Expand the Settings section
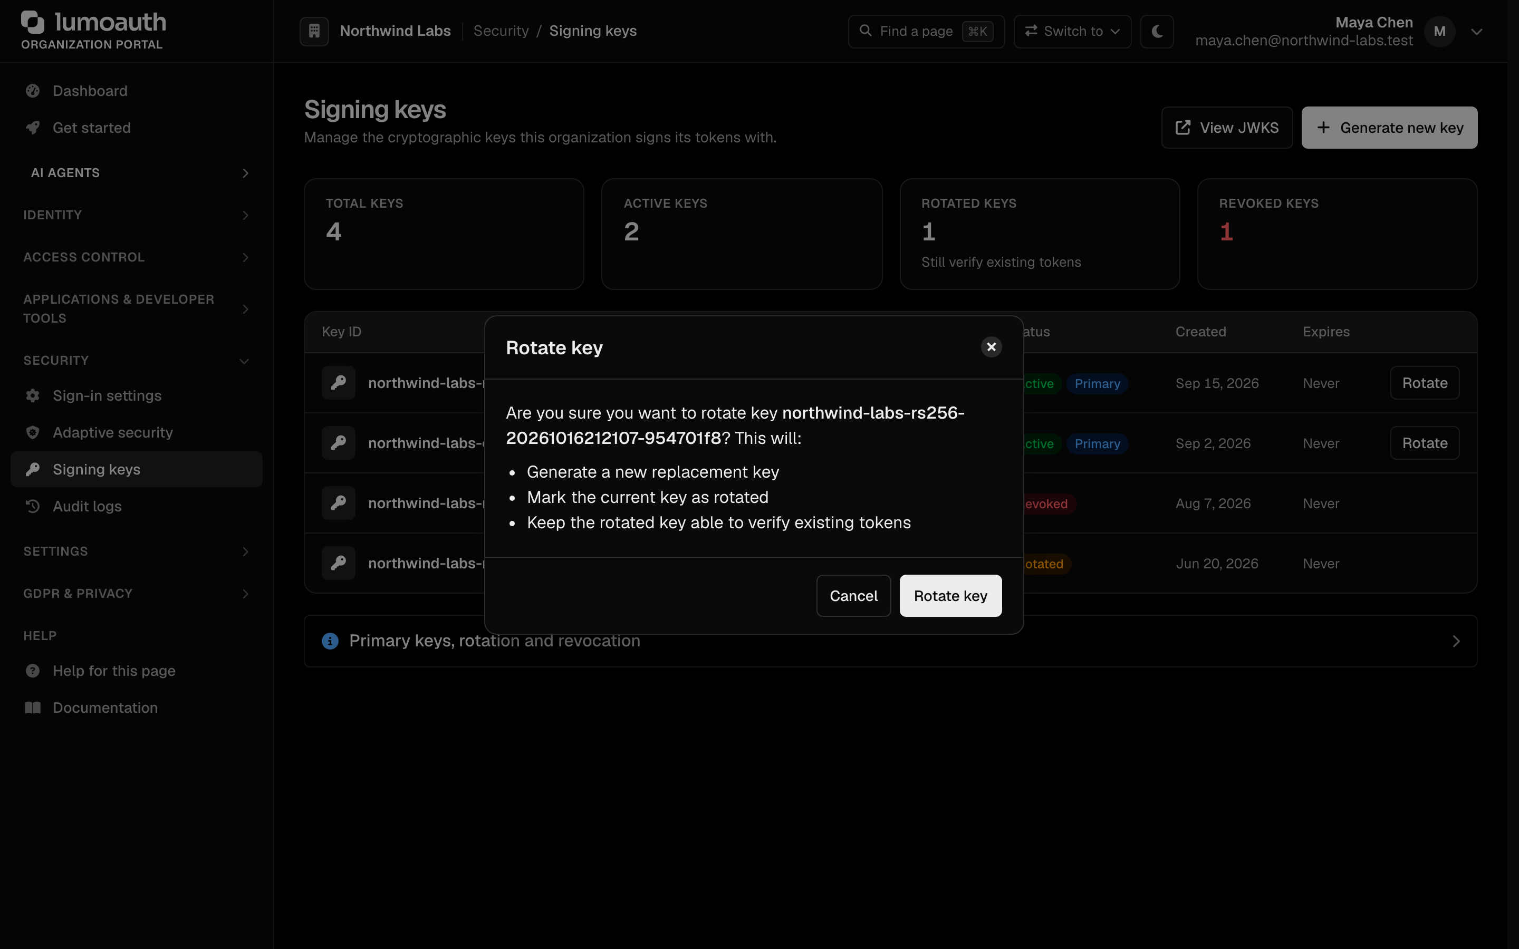The image size is (1519, 949). [136, 551]
